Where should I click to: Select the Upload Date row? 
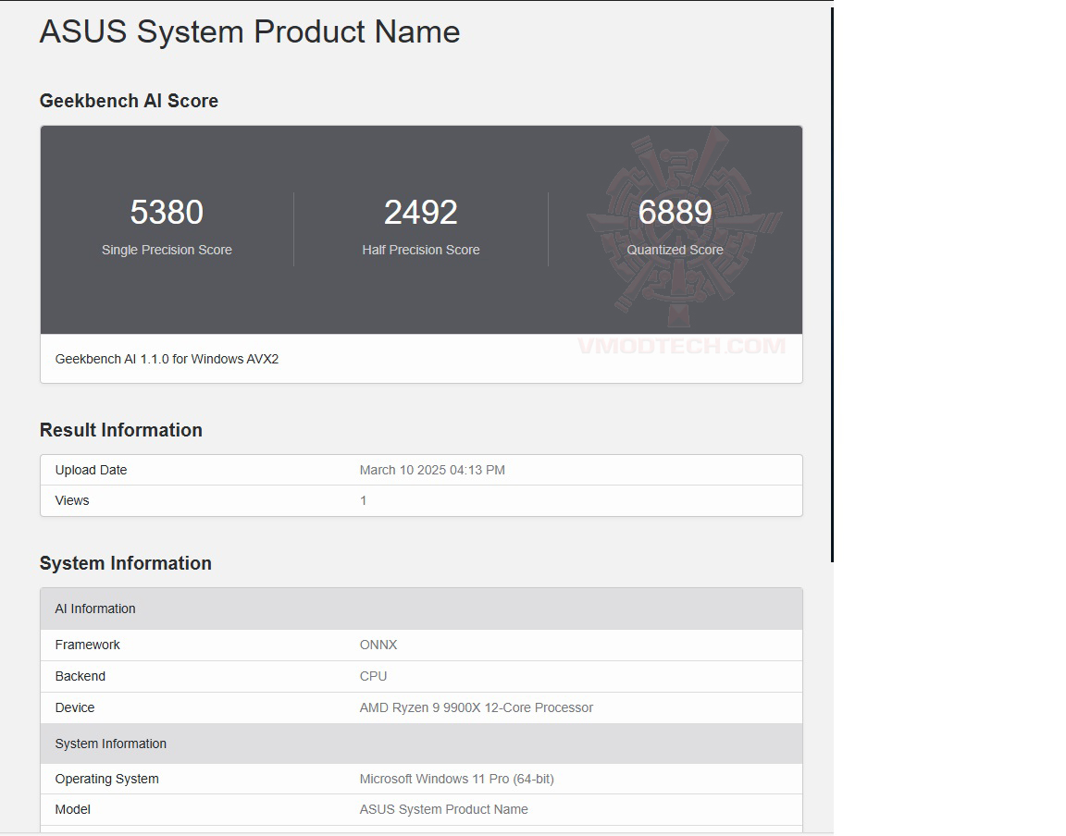(x=91, y=470)
